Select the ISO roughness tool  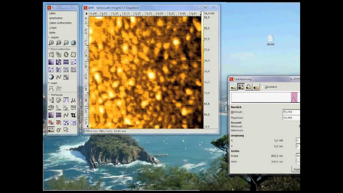point(73,107)
